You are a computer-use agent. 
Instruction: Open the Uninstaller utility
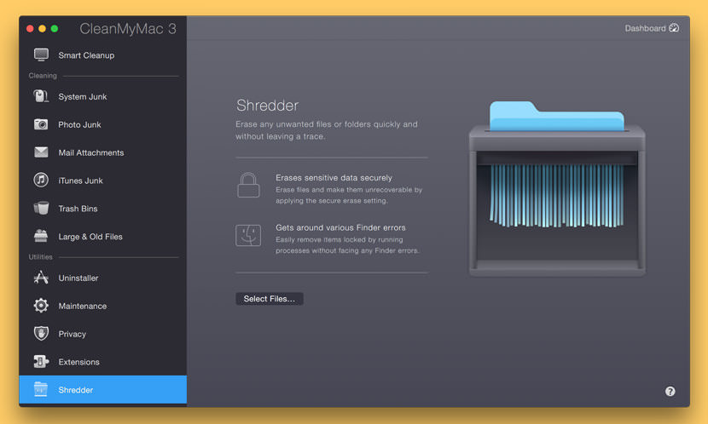click(x=103, y=278)
